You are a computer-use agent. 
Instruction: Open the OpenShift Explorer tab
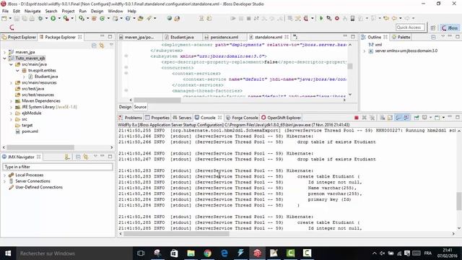coord(281,118)
